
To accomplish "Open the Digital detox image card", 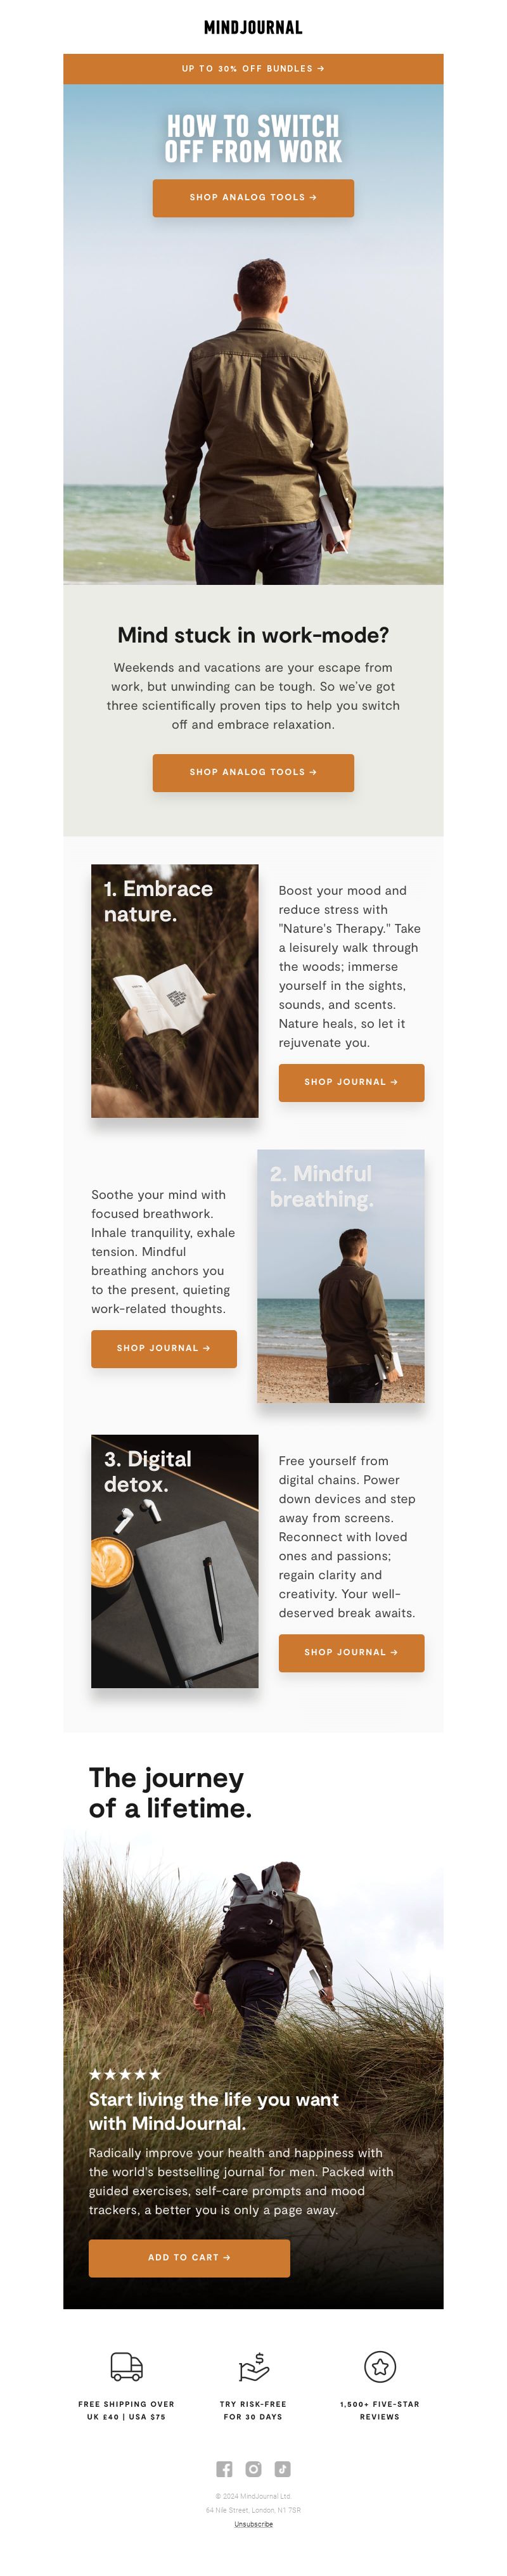I will [175, 1562].
